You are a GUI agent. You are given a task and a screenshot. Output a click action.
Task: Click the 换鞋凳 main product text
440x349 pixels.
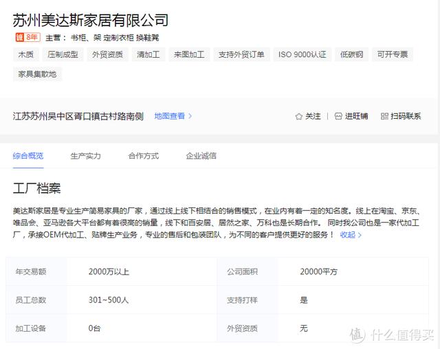click(x=147, y=37)
